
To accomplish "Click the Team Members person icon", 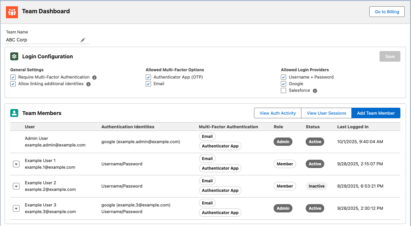I will tap(14, 113).
